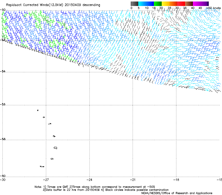
Task: Click the brown 35-40 knots color swatch
Action: 189,4
